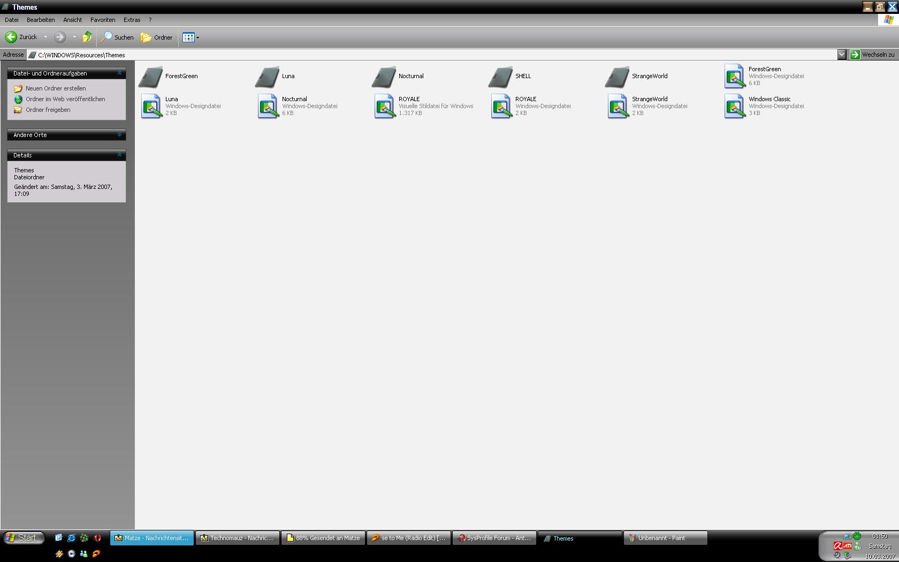Open the Nocturnal folder
The image size is (899, 562).
click(x=398, y=76)
